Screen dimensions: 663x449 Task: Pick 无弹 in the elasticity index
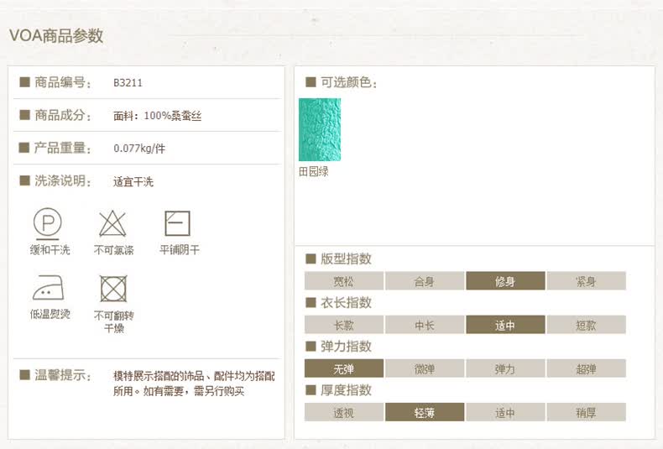pyautogui.click(x=344, y=368)
